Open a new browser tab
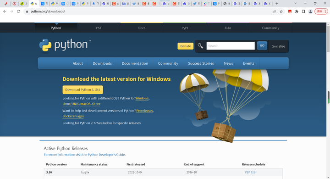330x179 pixels. [277, 4]
